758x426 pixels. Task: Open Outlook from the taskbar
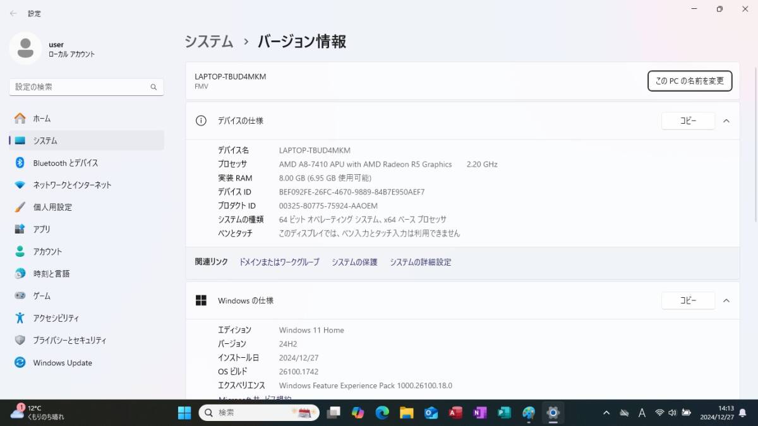431,413
